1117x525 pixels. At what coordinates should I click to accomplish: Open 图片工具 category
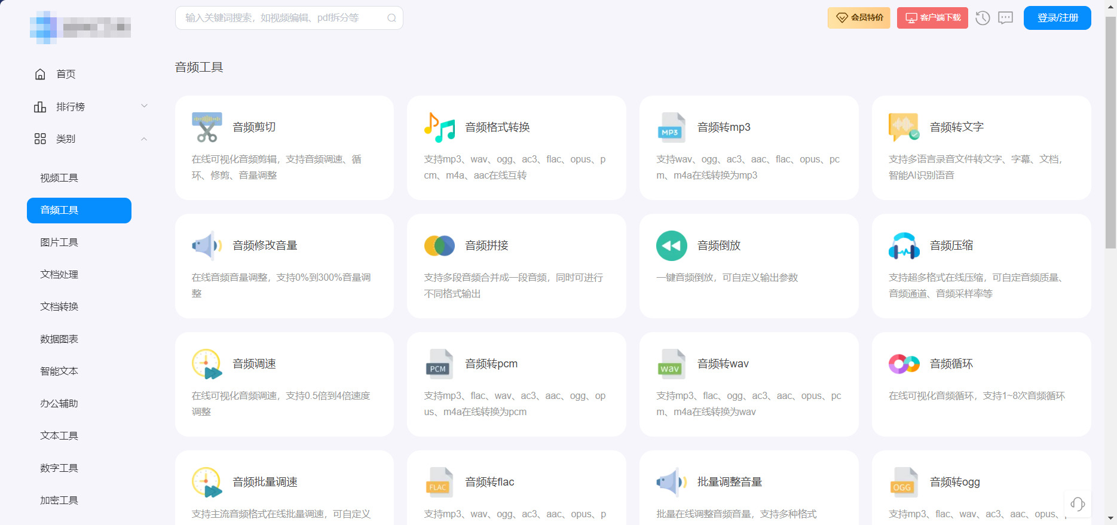(x=59, y=242)
